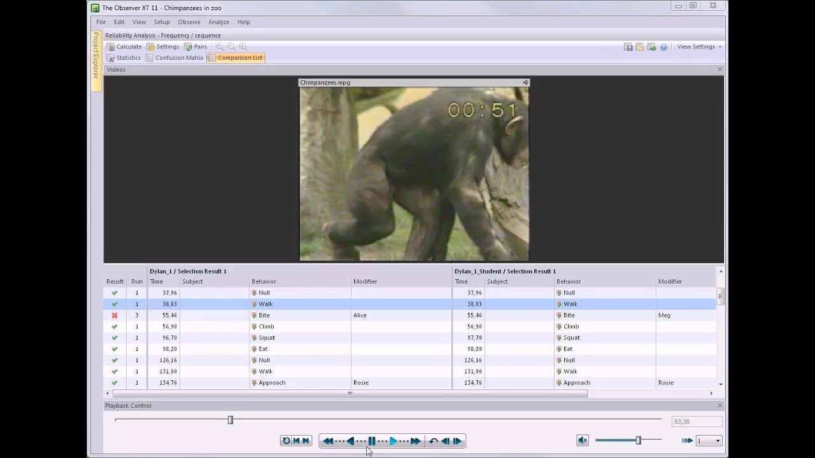Click the export table icon with green arrow
The image size is (815, 458).
coord(651,47)
